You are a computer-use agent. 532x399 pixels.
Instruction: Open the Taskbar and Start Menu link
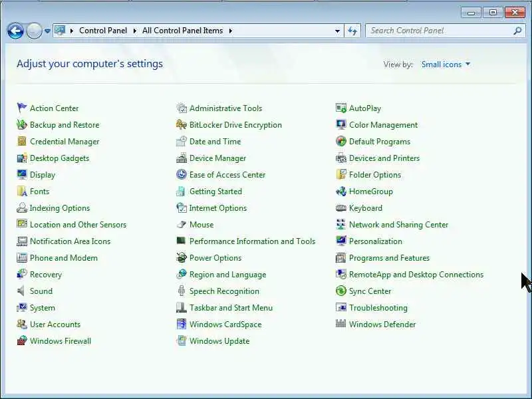(231, 308)
